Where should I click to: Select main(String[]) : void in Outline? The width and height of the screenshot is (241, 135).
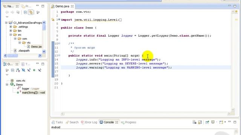click(x=31, y=93)
